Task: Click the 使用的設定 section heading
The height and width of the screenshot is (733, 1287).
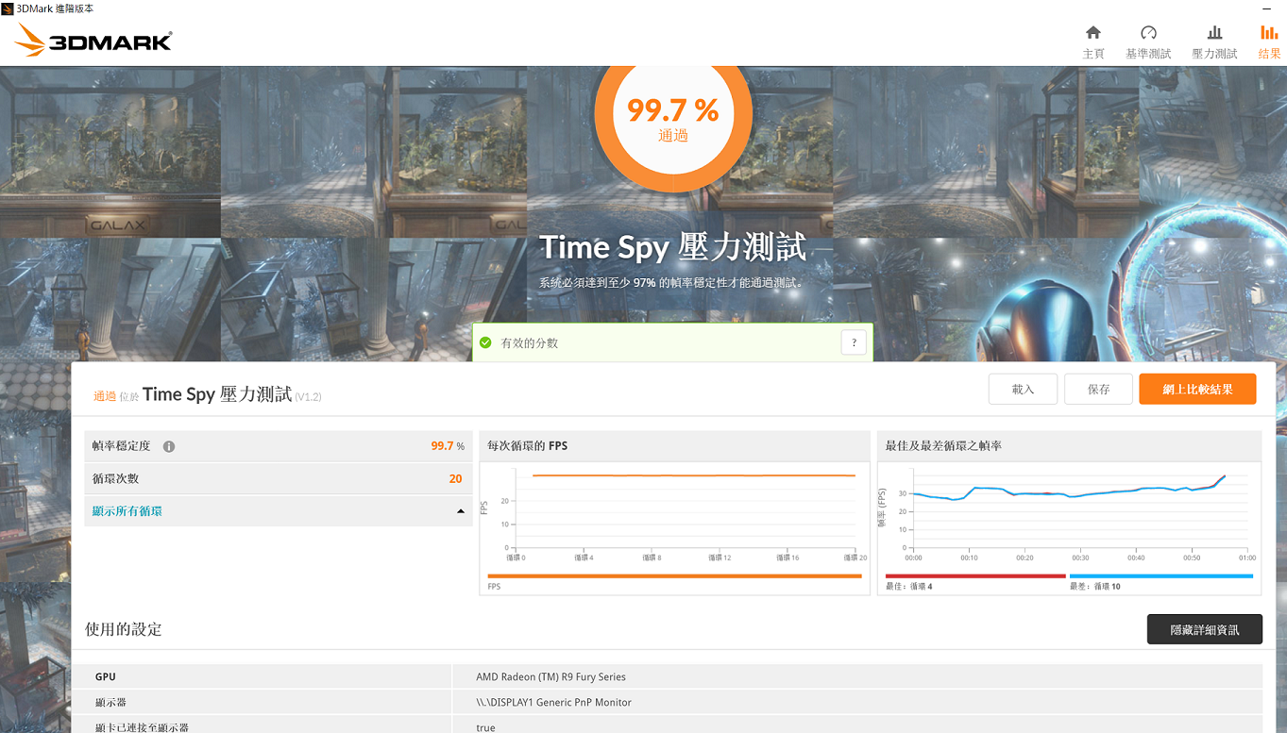Action: tap(124, 629)
